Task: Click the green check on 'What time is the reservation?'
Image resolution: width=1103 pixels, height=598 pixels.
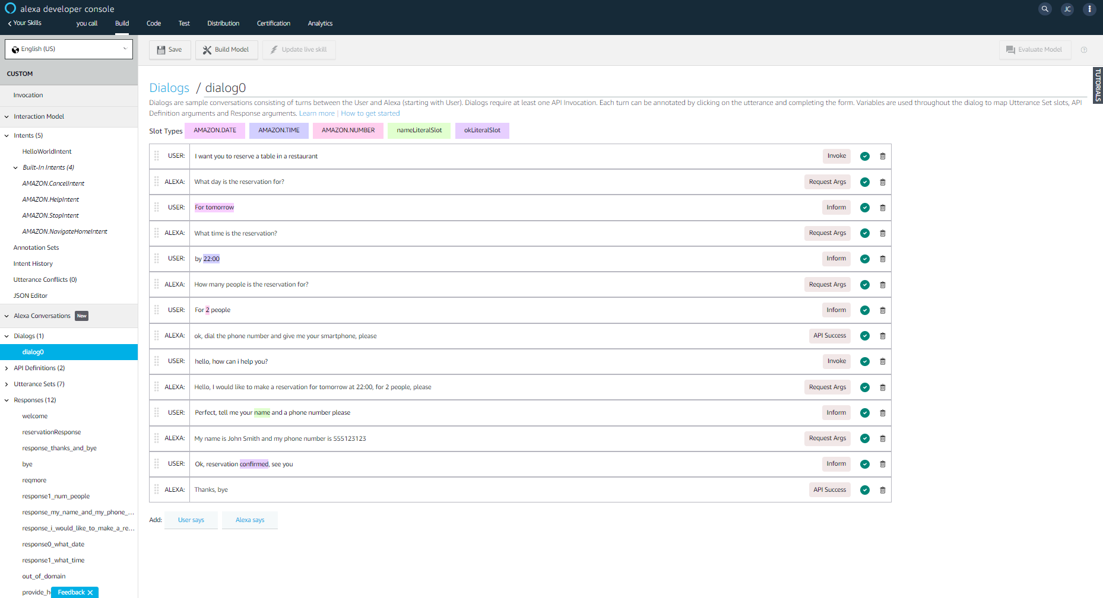Action: click(x=865, y=233)
